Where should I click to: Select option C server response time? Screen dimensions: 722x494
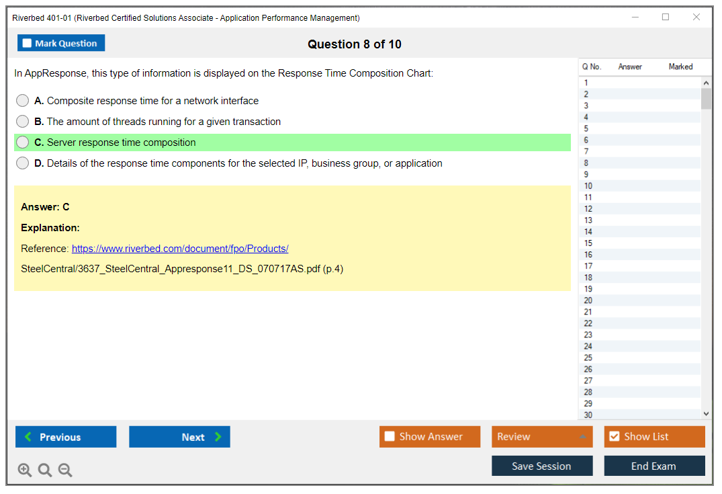23,142
